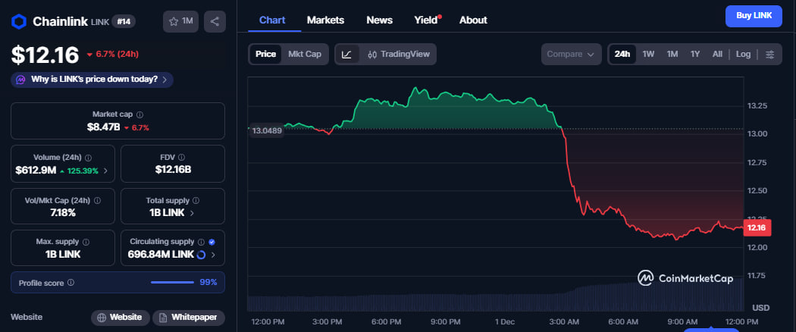Image resolution: width=796 pixels, height=332 pixels.
Task: Click the USD currency label on chart
Action: click(x=760, y=308)
